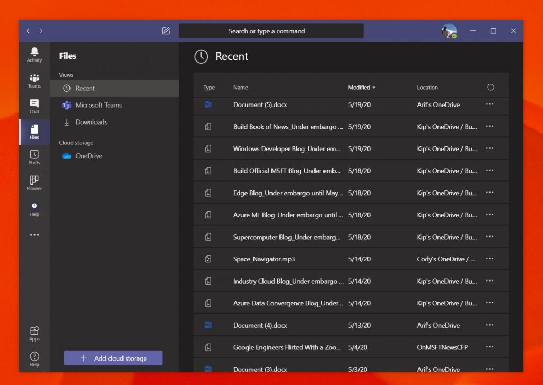Image resolution: width=543 pixels, height=385 pixels.
Task: Click the file icon for Space_Navigator.mp3
Action: point(208,259)
